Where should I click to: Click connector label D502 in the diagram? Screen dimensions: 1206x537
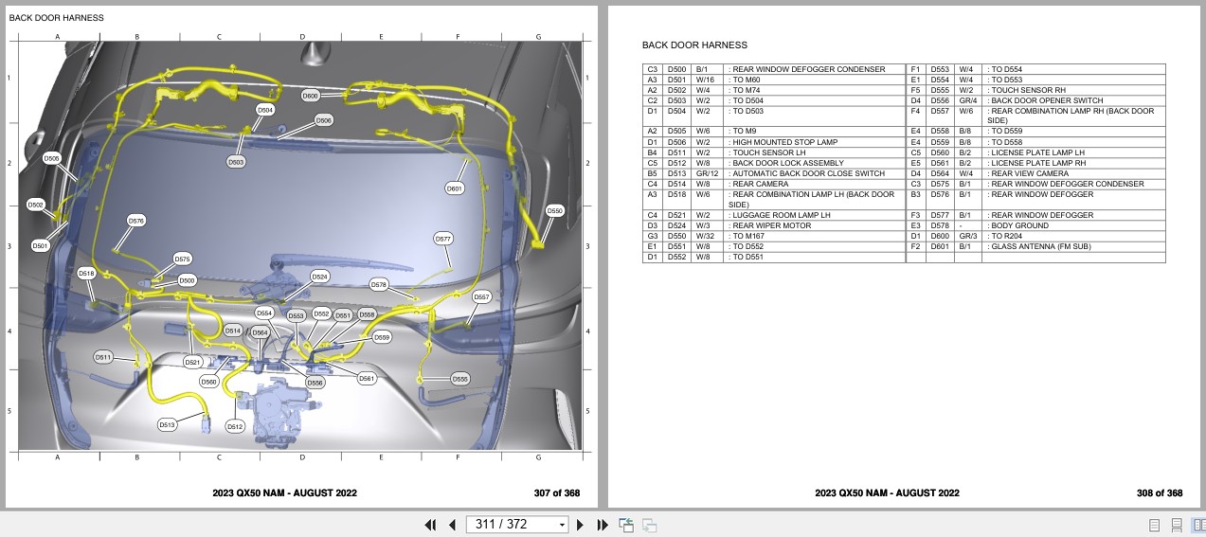(36, 204)
